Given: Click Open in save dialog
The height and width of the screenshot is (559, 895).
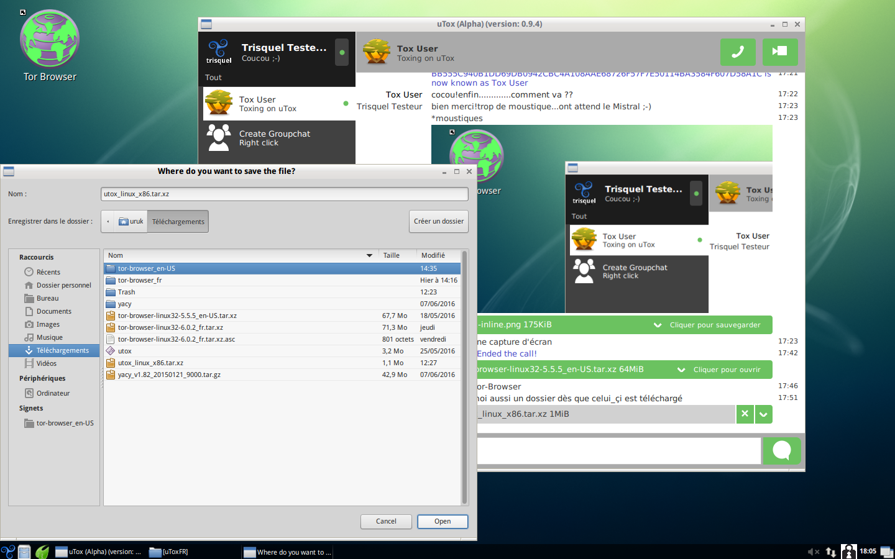Looking at the screenshot, I should pyautogui.click(x=443, y=522).
